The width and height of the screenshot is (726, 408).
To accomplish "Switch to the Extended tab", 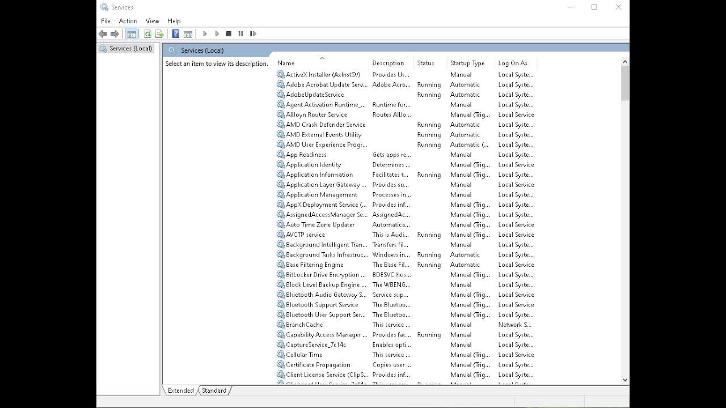I will point(180,390).
